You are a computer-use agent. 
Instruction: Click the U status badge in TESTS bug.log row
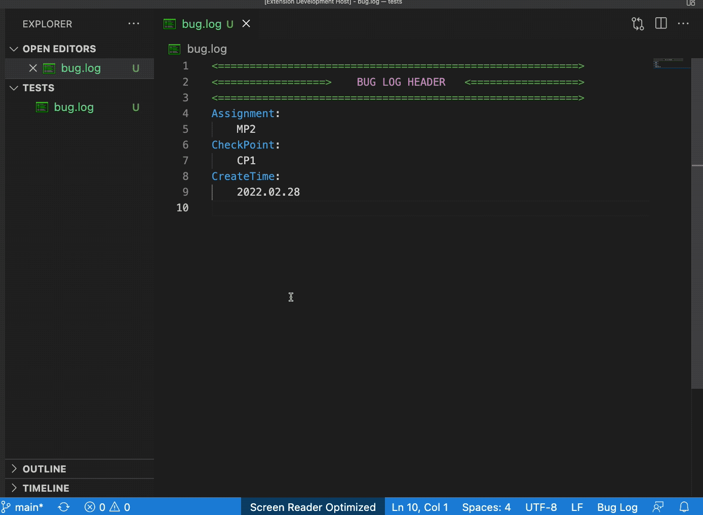point(136,107)
